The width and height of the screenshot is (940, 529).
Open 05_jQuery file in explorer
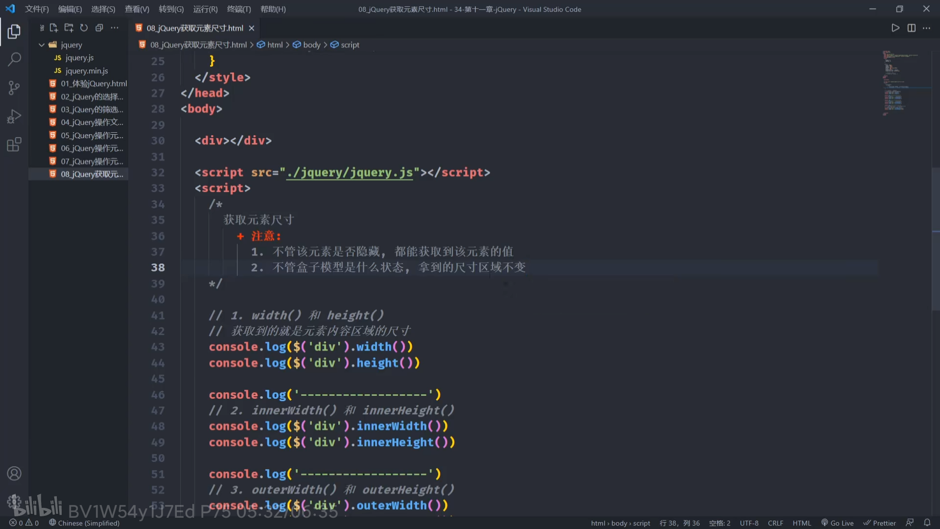(x=92, y=135)
